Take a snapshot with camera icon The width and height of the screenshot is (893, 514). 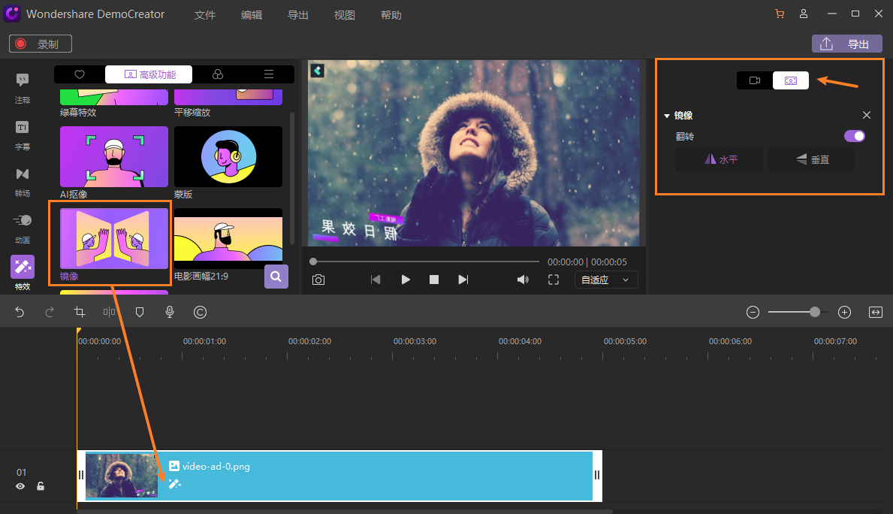[x=318, y=280]
